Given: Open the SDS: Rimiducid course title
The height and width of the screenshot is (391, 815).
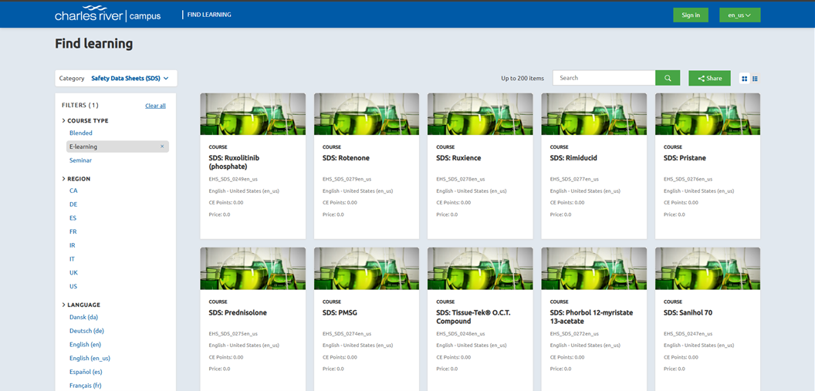Looking at the screenshot, I should tap(573, 158).
